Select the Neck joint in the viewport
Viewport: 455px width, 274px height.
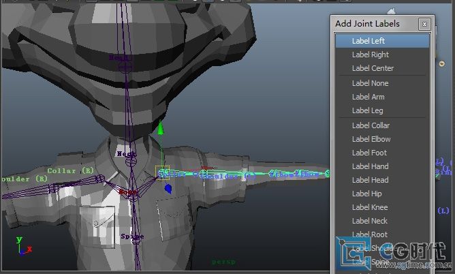point(131,161)
